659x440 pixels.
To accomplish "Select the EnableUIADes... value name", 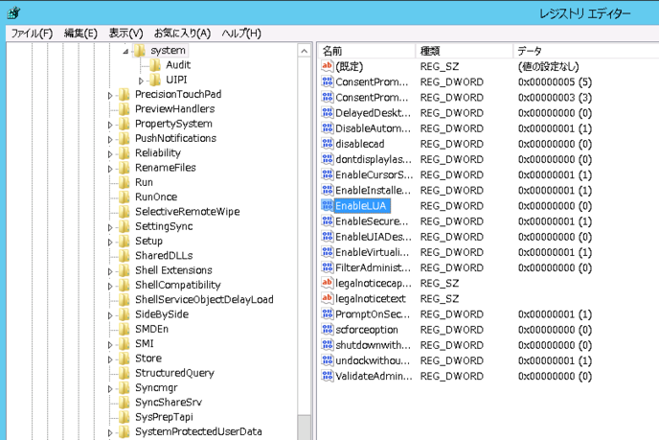I will 374,237.
